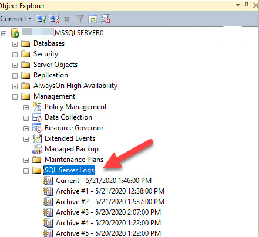Click the Disconnect server toolbar icon
The width and height of the screenshot is (259, 237).
(x=54, y=19)
